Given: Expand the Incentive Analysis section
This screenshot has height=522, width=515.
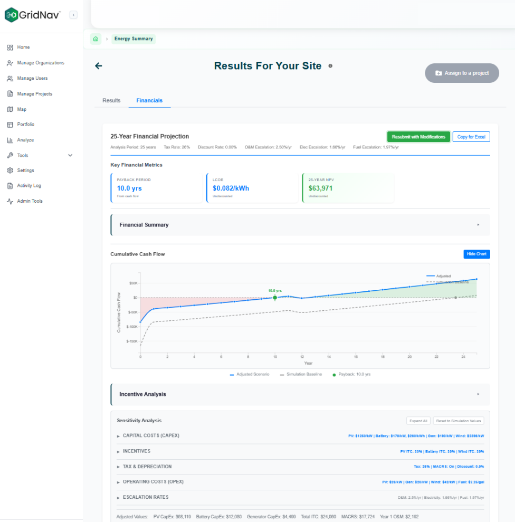Looking at the screenshot, I should pyautogui.click(x=300, y=394).
